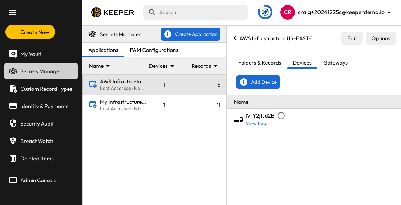
Task: Switch to the Gateways tab
Action: click(x=335, y=63)
